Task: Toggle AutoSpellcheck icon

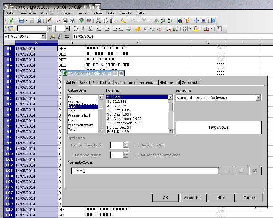Action: (x=89, y=20)
